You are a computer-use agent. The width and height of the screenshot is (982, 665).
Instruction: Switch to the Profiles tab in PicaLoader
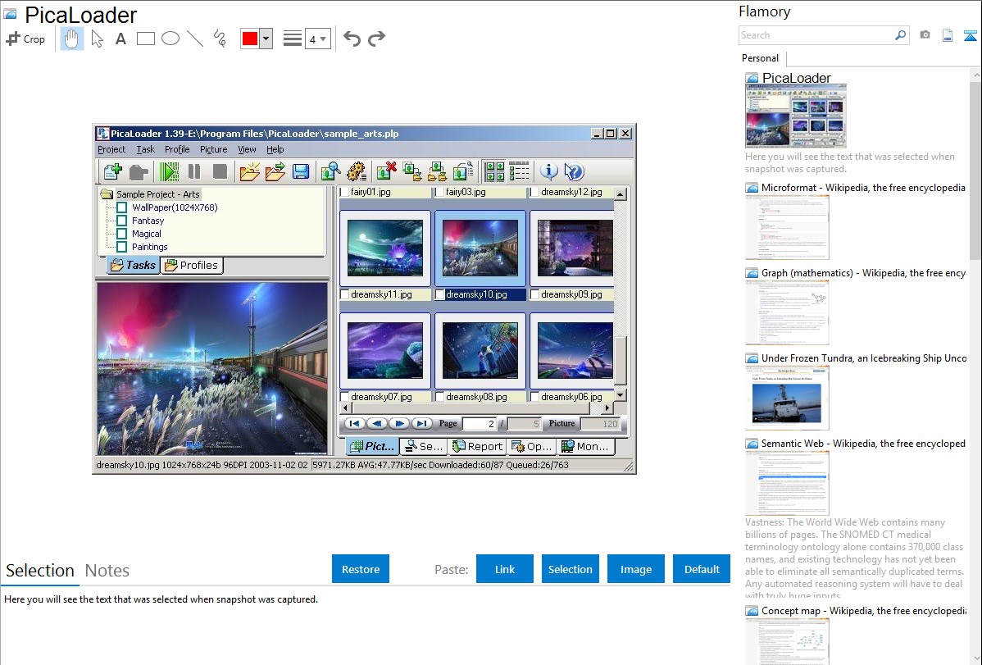192,265
